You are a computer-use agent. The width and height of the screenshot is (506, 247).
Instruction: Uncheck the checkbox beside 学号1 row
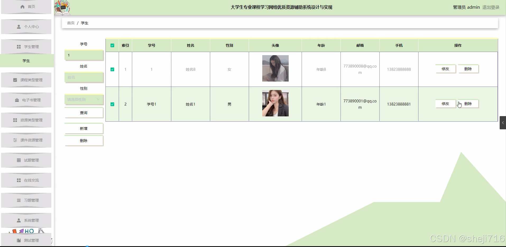[112, 104]
